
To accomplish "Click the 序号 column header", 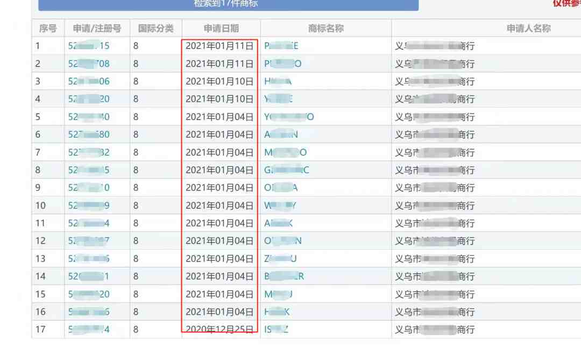I will click(48, 29).
